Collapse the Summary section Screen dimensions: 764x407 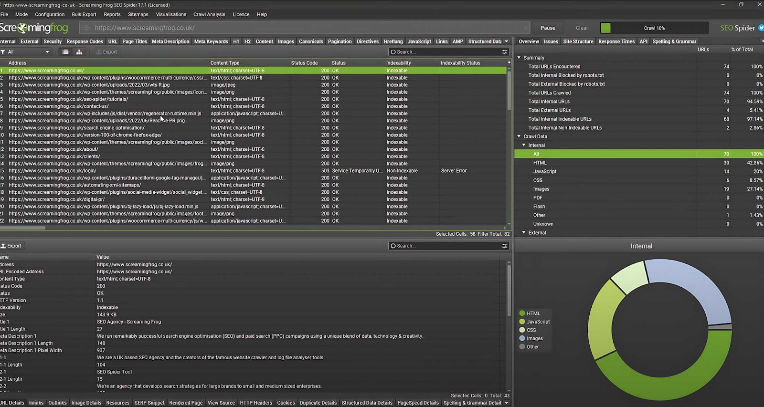[x=519, y=58]
